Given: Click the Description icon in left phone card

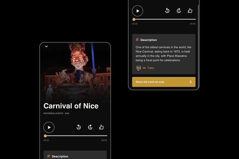Looking at the screenshot, I should [49, 156].
